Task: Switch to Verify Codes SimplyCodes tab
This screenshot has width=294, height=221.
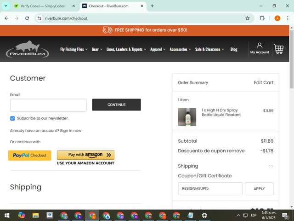Action: pos(45,6)
